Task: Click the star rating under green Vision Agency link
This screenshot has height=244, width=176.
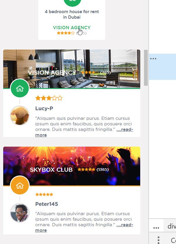Action: (66, 33)
